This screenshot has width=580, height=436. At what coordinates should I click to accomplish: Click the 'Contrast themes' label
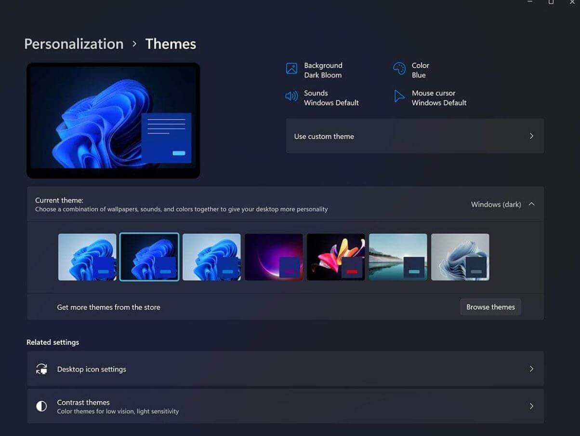[x=83, y=402]
